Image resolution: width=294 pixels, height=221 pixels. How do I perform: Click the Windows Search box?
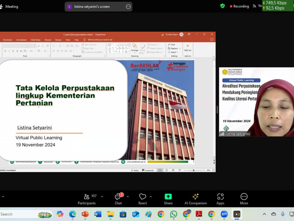point(22,214)
